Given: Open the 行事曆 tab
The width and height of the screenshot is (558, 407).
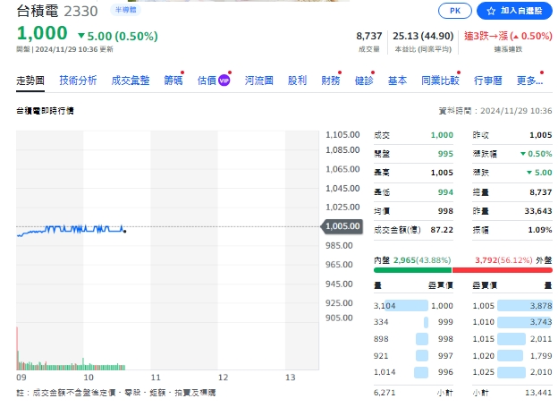Looking at the screenshot, I should coord(488,81).
